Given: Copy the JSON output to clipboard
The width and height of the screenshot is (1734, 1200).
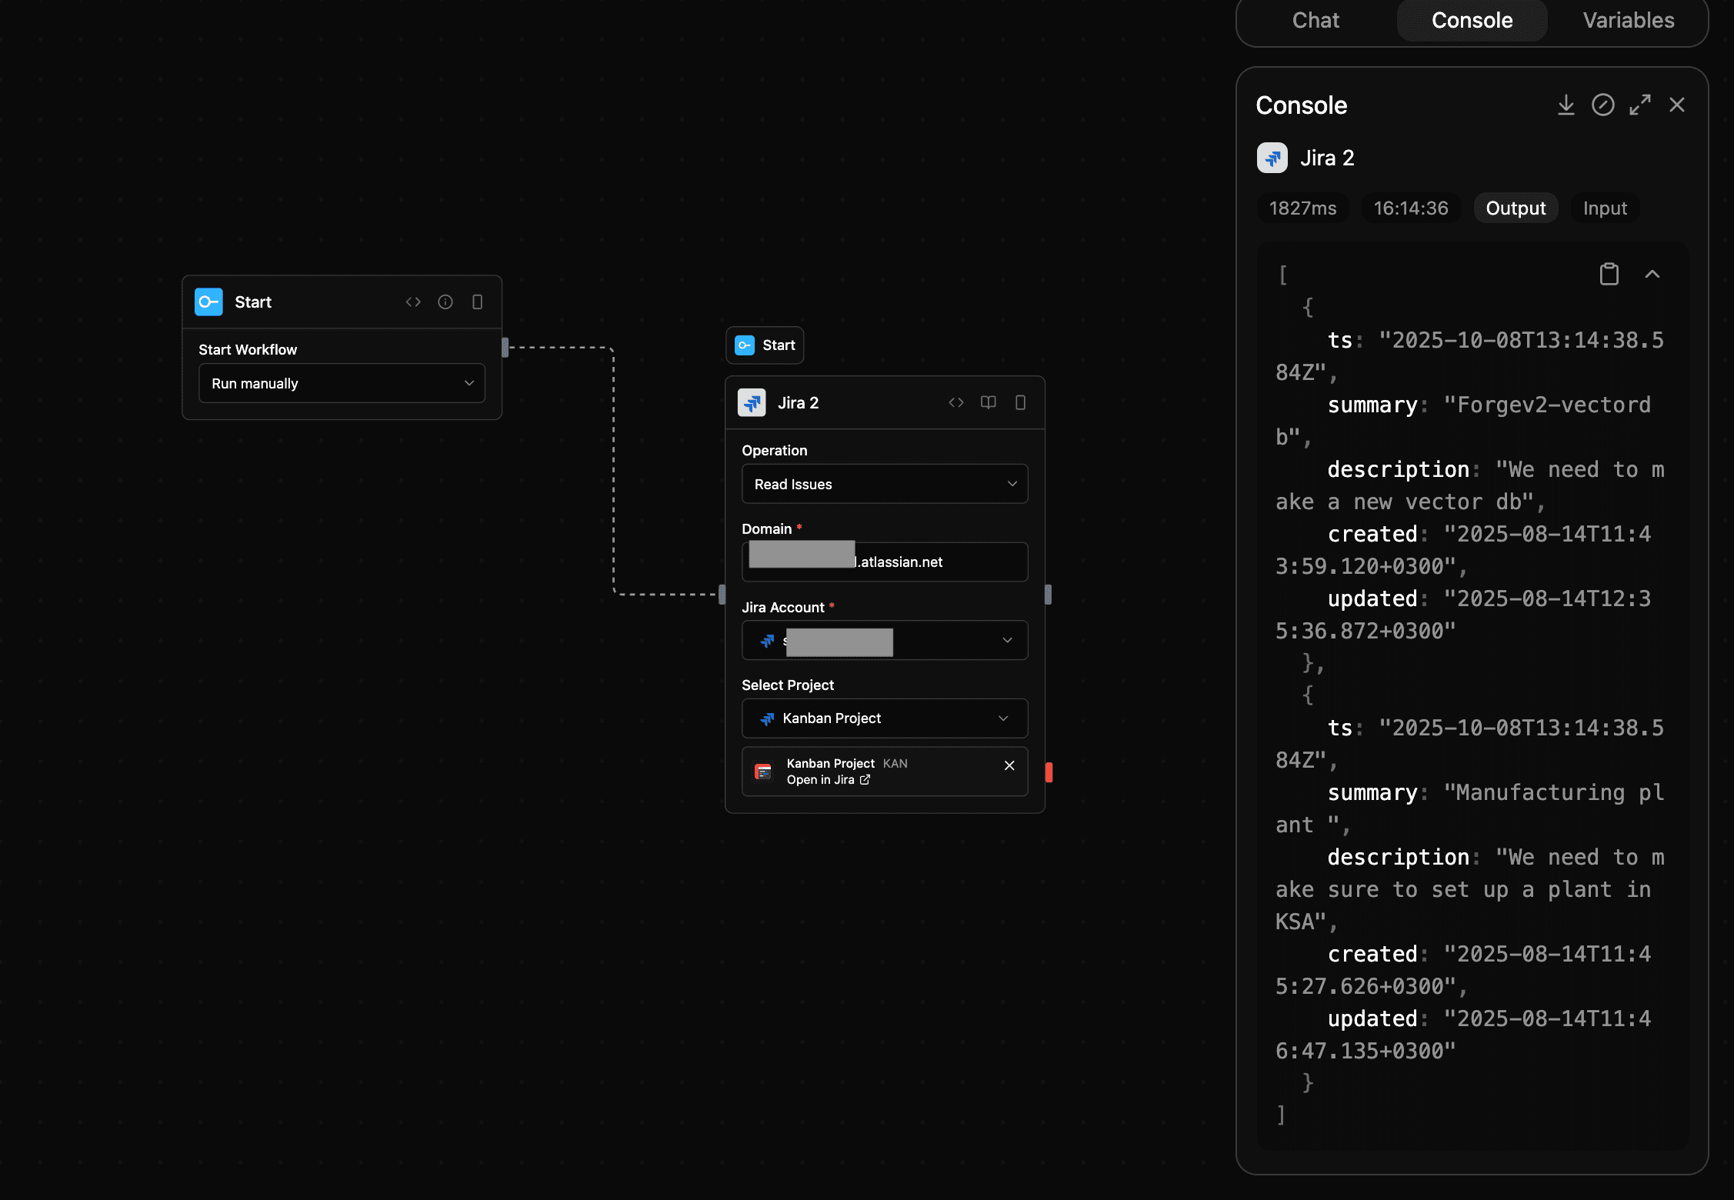Looking at the screenshot, I should click(x=1609, y=274).
